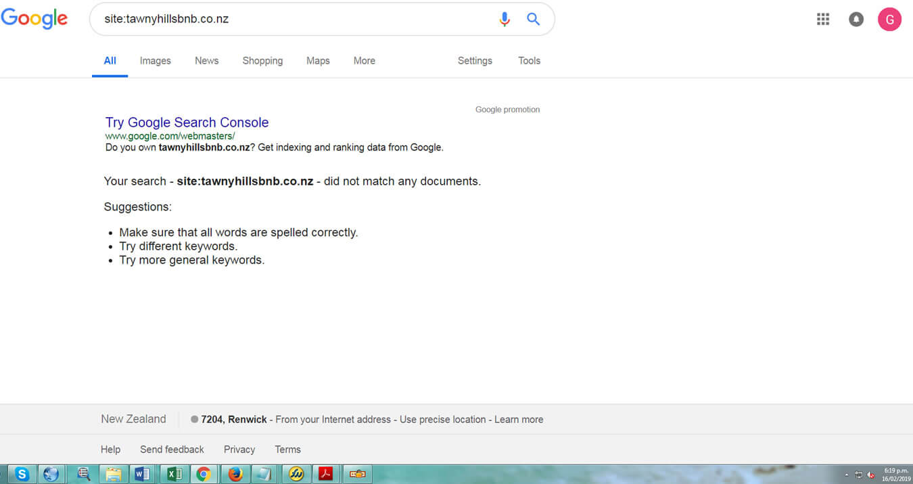This screenshot has height=484, width=913.
Task: Open the search Tools options
Action: tap(530, 61)
